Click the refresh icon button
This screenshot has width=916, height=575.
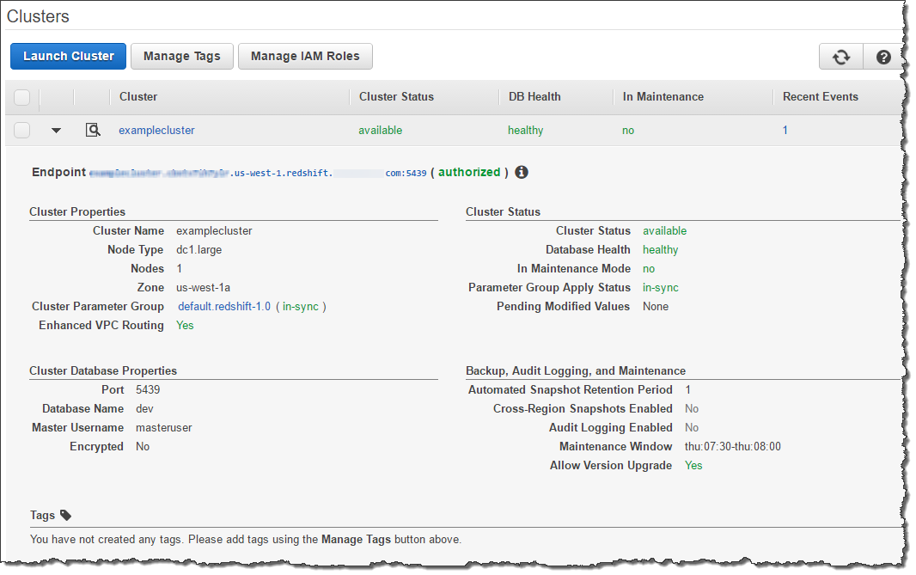840,57
